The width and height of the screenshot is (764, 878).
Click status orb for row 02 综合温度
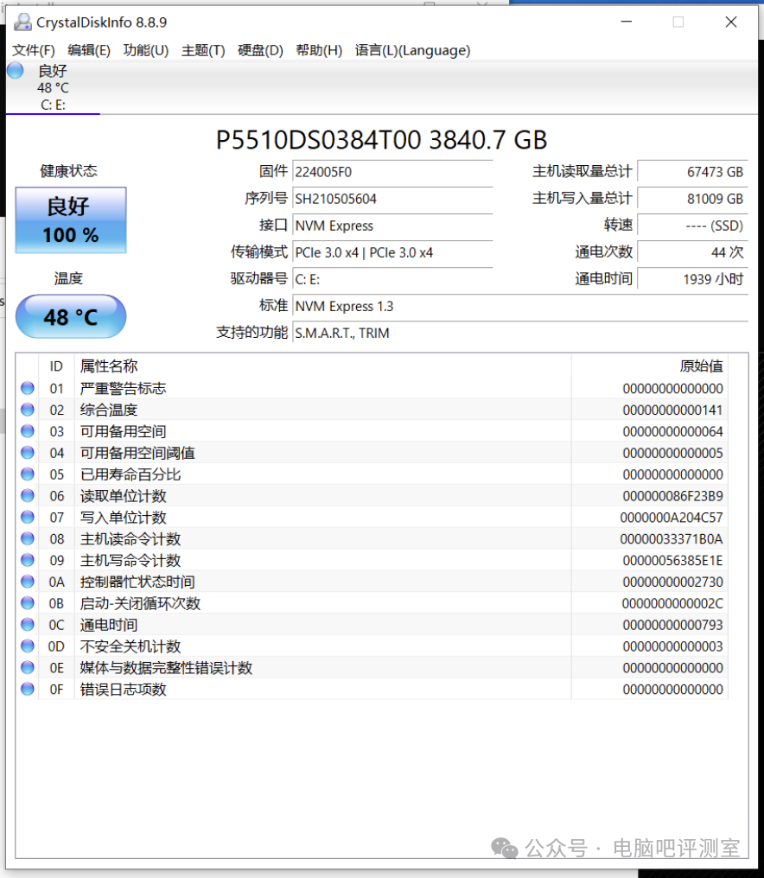28,410
